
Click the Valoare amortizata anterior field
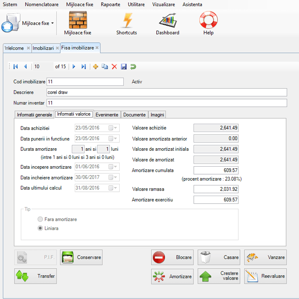[x=216, y=138]
